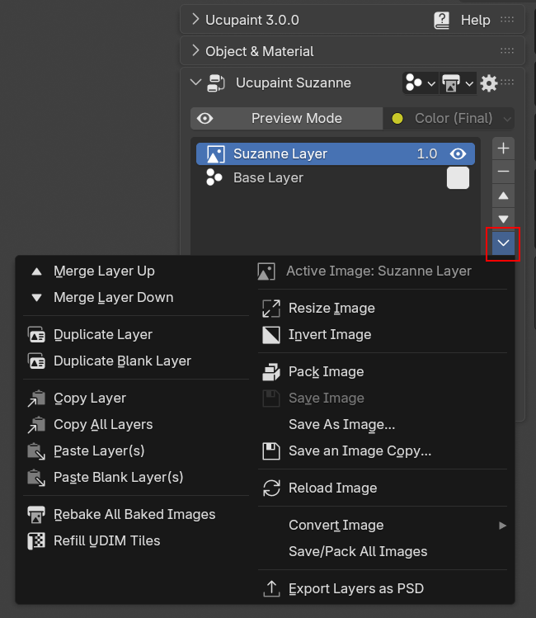
Task: Select Duplicate Blank Layer text
Action: point(122,361)
